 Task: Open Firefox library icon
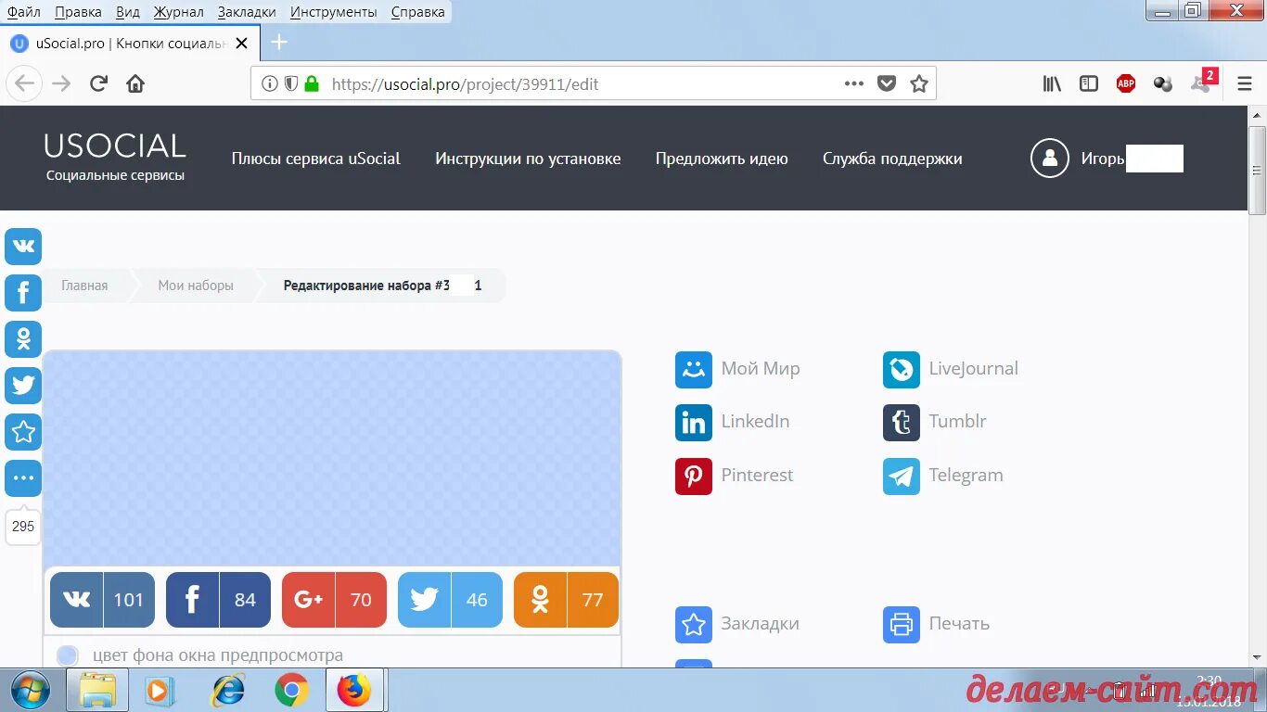[1052, 83]
